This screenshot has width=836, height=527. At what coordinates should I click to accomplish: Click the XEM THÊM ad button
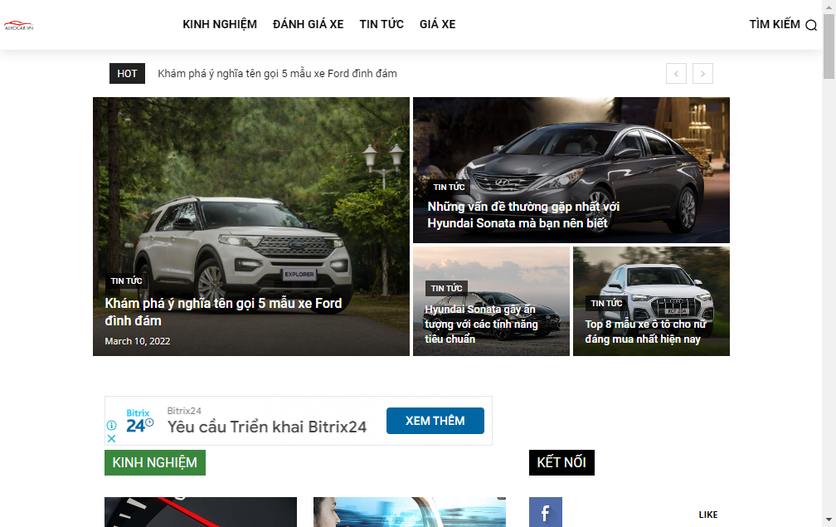pos(435,421)
